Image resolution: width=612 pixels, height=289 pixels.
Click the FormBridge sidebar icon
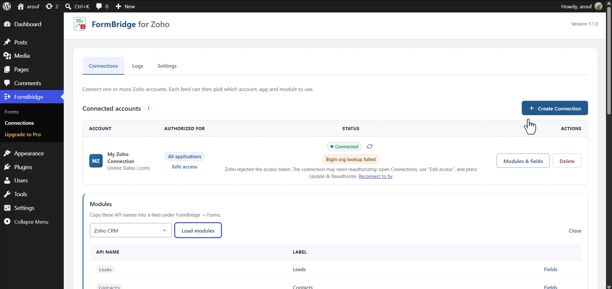pos(7,97)
